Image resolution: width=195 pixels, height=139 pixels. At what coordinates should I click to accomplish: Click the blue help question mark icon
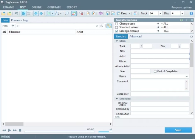click(x=191, y=13)
